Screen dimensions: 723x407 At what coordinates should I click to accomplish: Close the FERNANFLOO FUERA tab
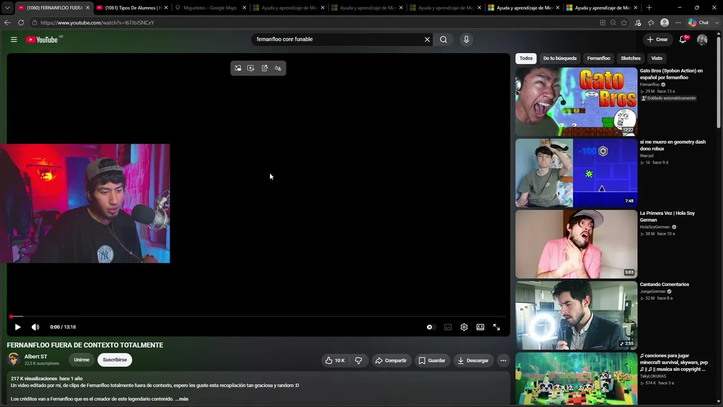(88, 8)
